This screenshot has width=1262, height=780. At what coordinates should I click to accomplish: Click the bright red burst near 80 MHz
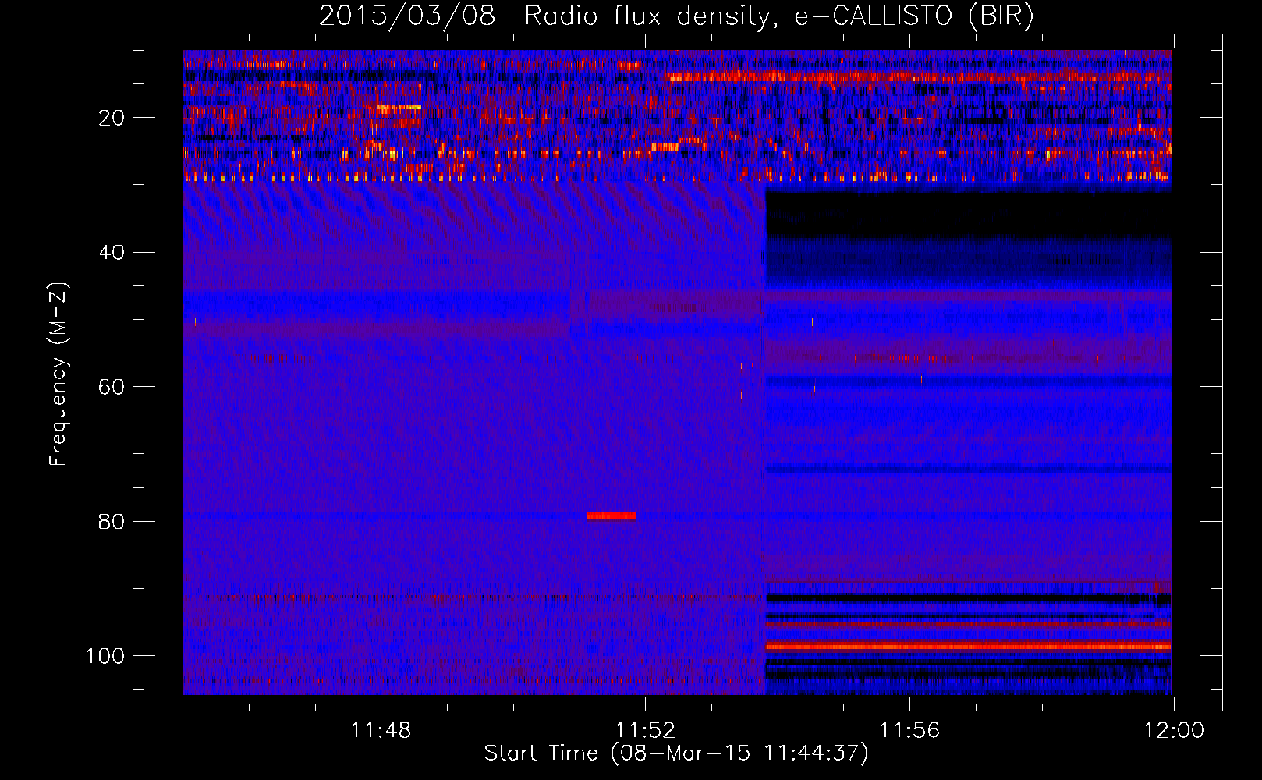(612, 515)
